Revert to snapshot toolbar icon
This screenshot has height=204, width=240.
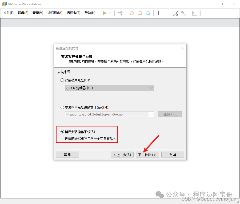click(x=139, y=13)
